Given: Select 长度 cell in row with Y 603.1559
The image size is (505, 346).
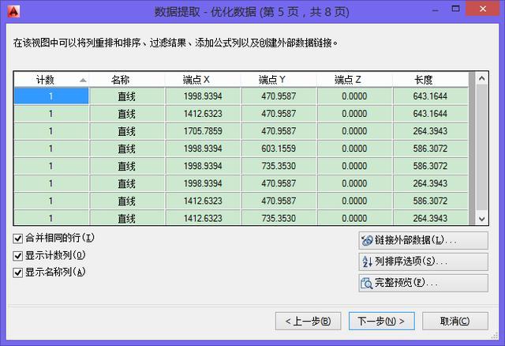Looking at the screenshot, I should (430, 149).
